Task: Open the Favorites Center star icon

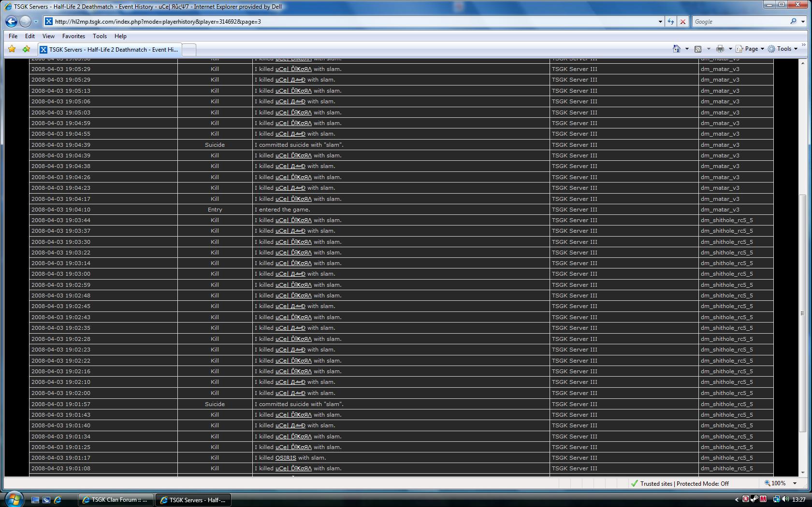Action: [12, 49]
